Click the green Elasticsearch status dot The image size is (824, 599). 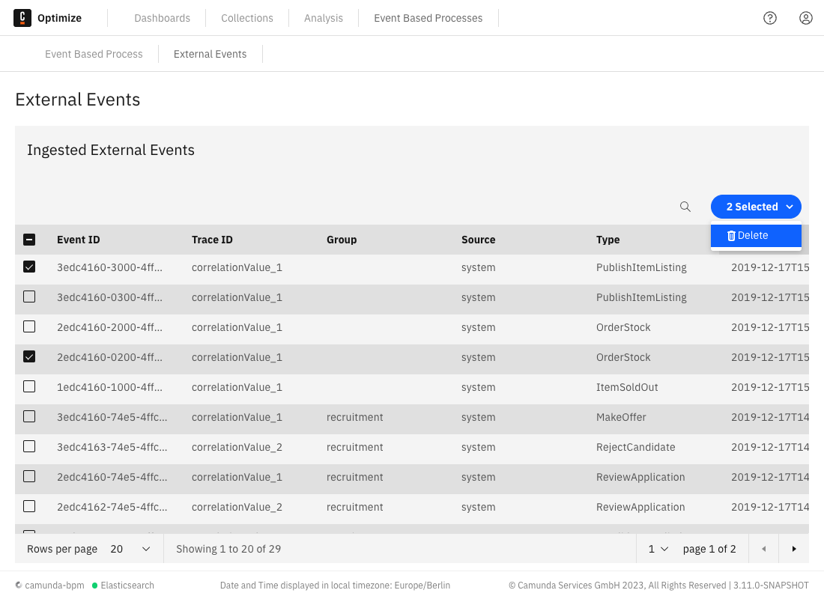[95, 586]
